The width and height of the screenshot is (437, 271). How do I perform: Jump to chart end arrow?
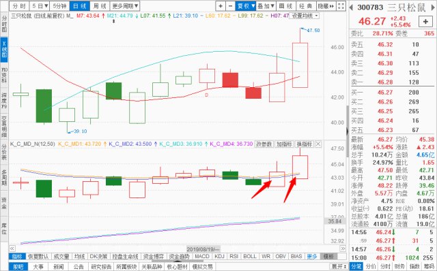tap(343, 249)
